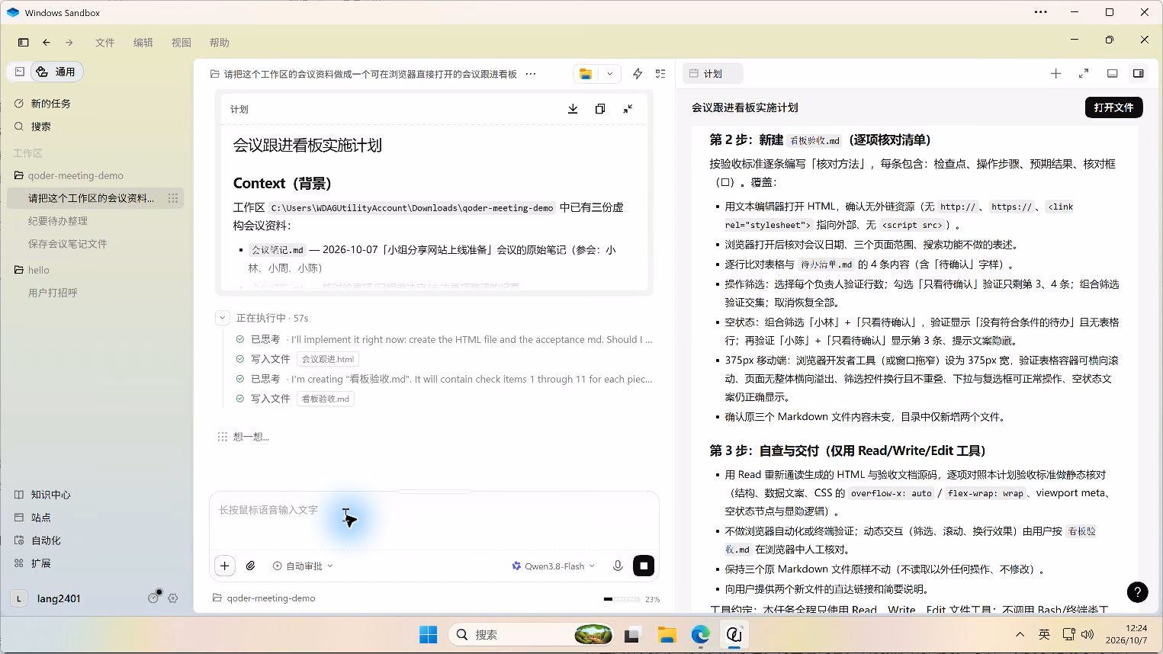This screenshot has width=1163, height=654.
Task: Click the 23% context usage bar
Action: 631,599
